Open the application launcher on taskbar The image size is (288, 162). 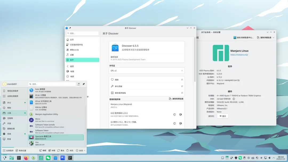point(5,158)
